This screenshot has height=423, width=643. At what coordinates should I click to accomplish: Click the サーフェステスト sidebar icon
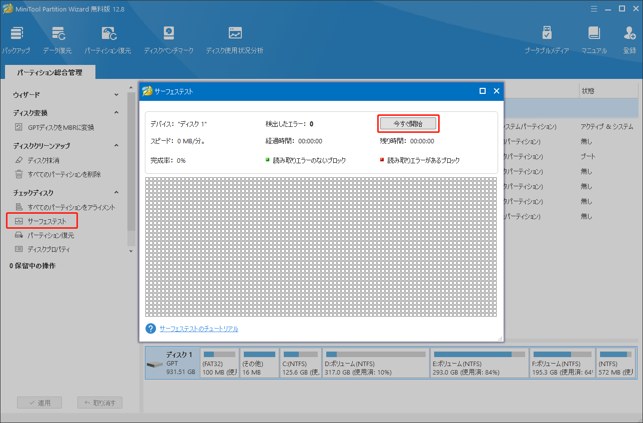[x=19, y=221]
